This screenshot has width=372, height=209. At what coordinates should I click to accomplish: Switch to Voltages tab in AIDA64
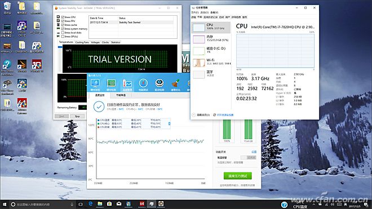pos(95,42)
